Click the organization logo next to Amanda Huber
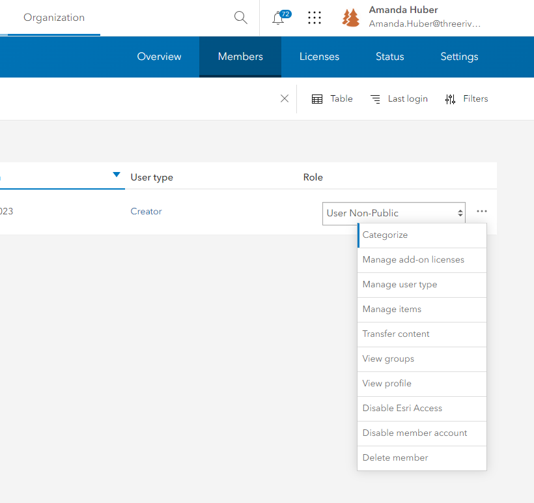This screenshot has height=503, width=534. [350, 18]
